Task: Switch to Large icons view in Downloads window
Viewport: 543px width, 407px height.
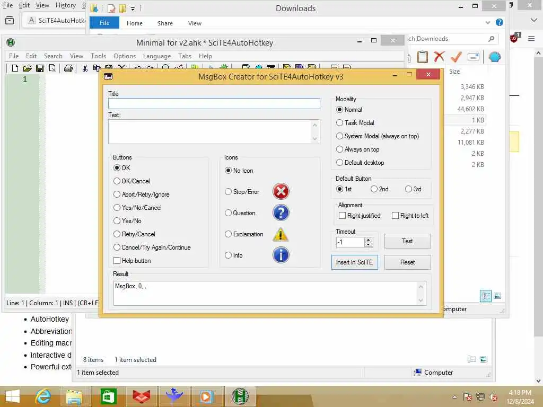Action: pyautogui.click(x=497, y=296)
